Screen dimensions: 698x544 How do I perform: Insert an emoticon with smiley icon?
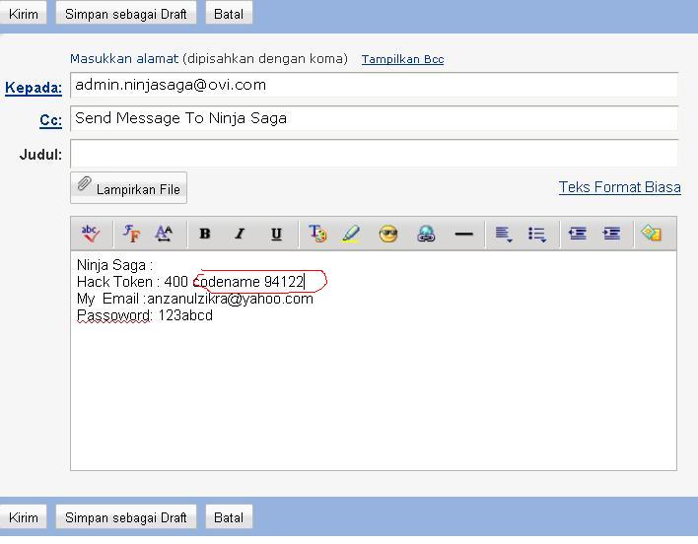[388, 234]
